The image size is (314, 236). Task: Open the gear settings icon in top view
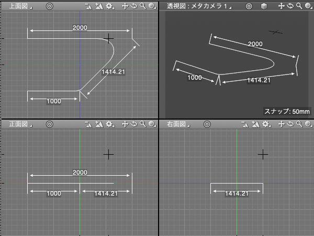point(109,6)
